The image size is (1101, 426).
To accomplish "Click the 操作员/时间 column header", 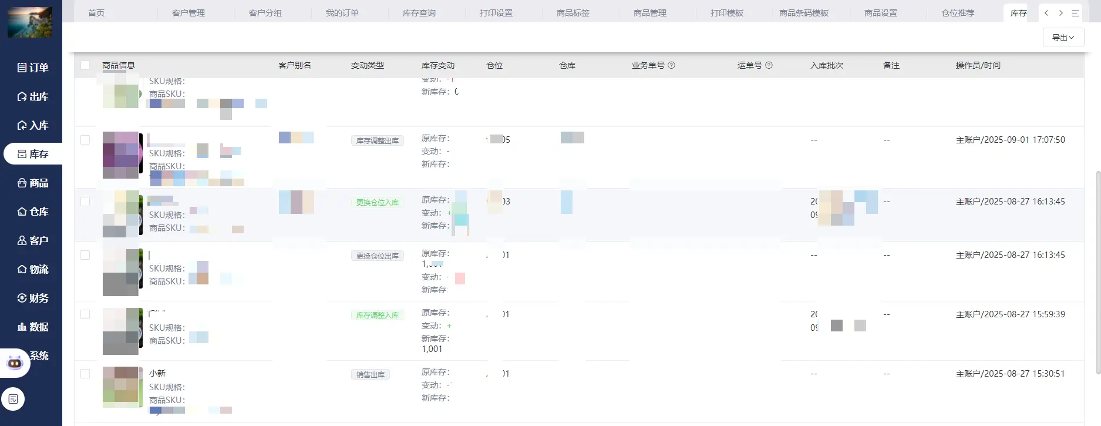I will 978,65.
